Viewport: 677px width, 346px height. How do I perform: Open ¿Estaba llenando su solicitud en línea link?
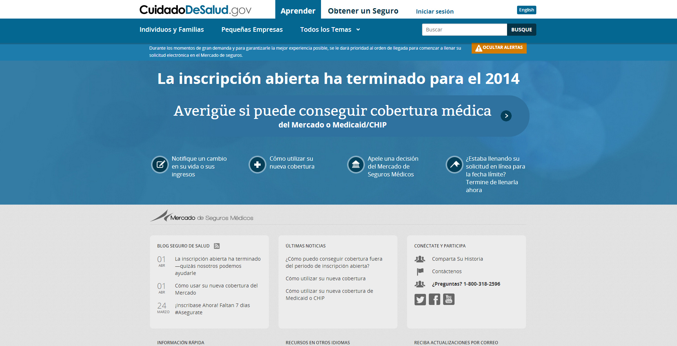(x=495, y=174)
